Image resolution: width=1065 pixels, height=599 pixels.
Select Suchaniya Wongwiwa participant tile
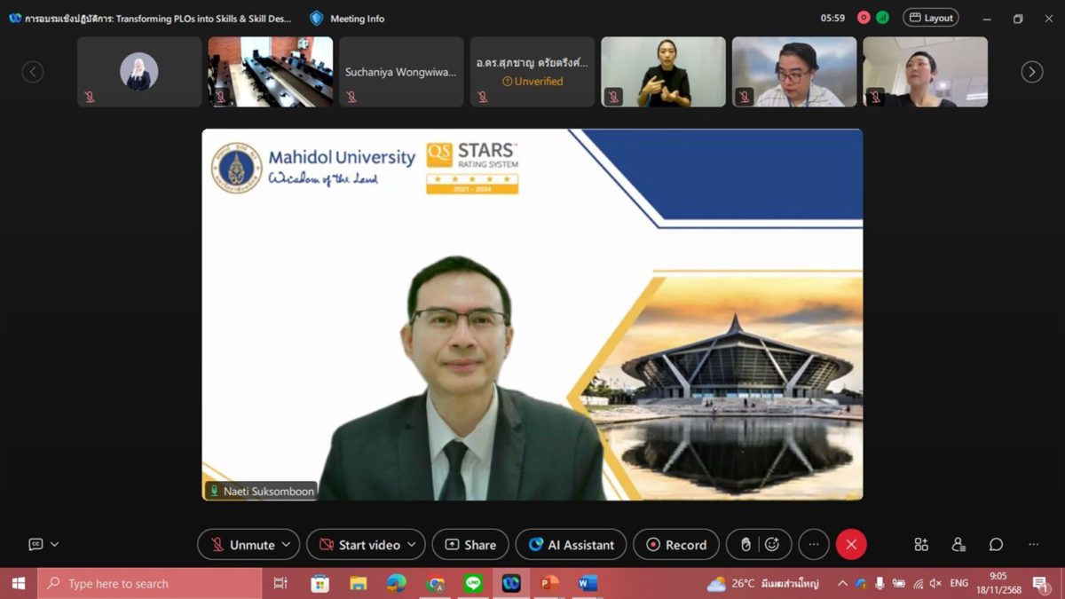pos(401,72)
